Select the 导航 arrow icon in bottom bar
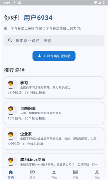Image resolution: width=108 pixels, height=181 pixels. [54, 172]
